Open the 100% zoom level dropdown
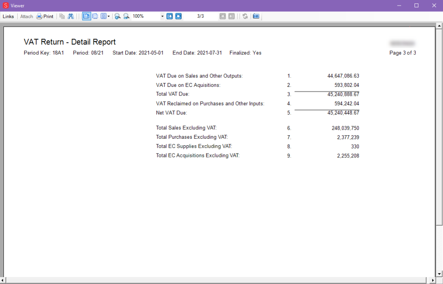Screen dimensions: 443x284 pyautogui.click(x=163, y=16)
